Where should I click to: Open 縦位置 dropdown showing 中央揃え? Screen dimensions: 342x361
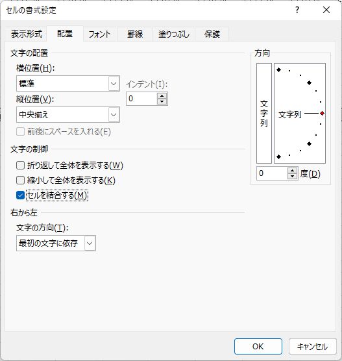68,115
